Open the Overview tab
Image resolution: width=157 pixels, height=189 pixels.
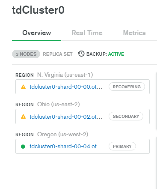click(37, 33)
